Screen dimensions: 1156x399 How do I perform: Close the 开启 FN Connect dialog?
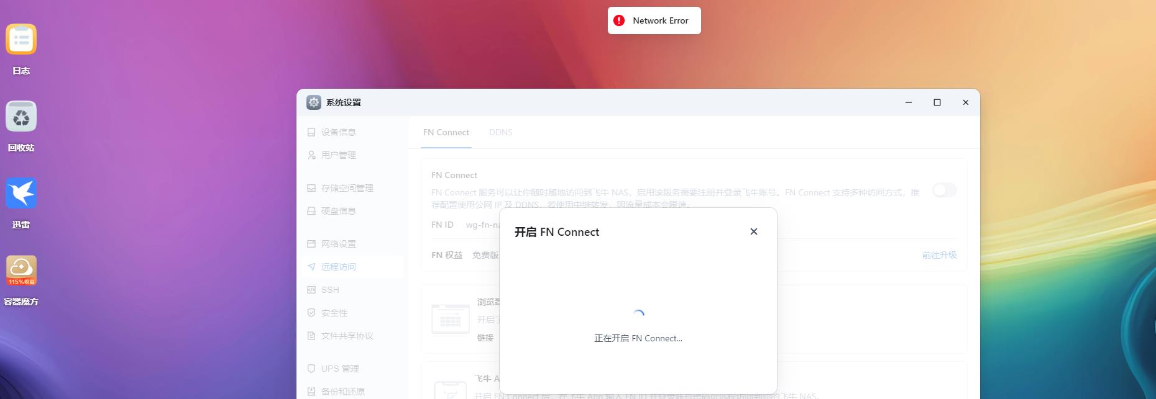pos(754,231)
